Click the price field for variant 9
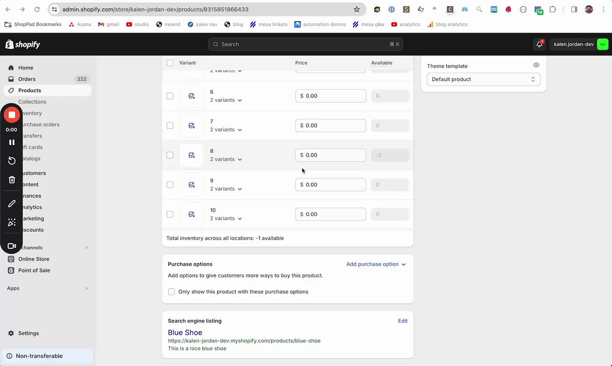612x366 pixels. [x=330, y=185]
